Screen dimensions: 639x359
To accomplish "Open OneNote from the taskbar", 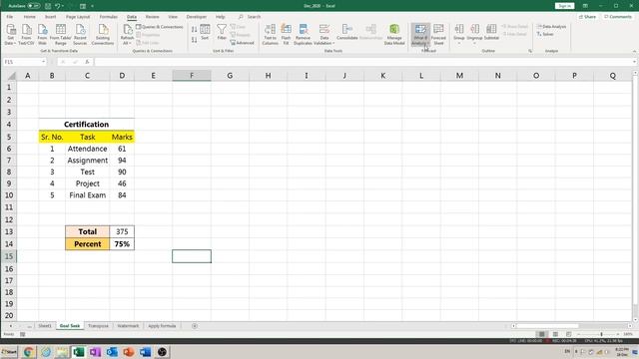I will [x=95, y=352].
